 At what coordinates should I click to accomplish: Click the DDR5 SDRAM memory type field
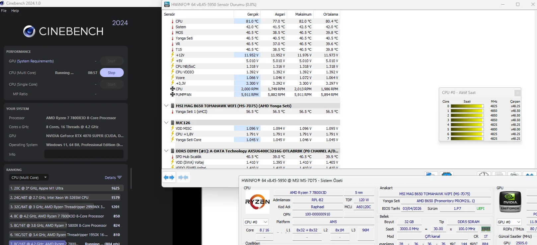pos(469,222)
